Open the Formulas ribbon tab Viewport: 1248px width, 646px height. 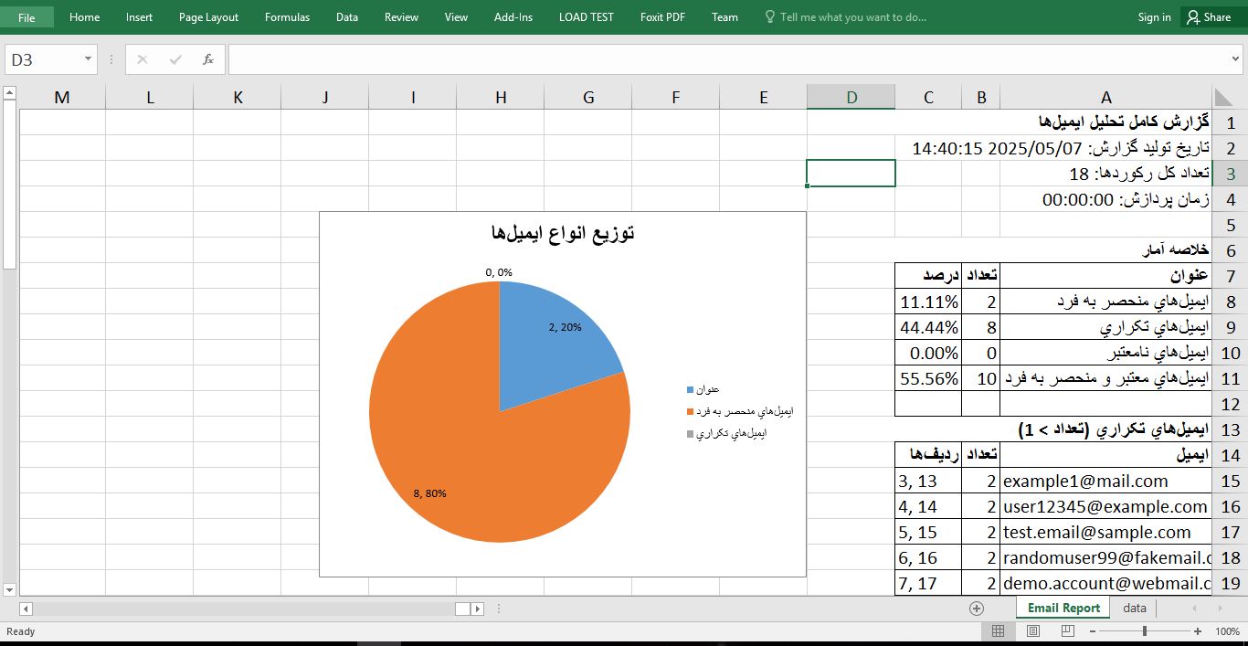[287, 16]
